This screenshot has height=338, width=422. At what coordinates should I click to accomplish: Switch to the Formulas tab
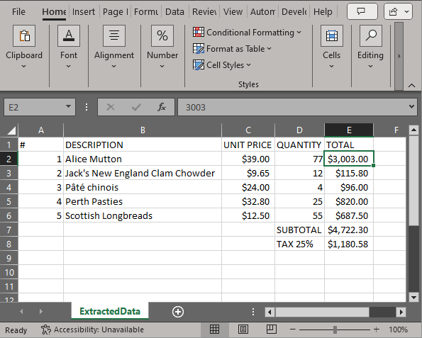point(146,11)
